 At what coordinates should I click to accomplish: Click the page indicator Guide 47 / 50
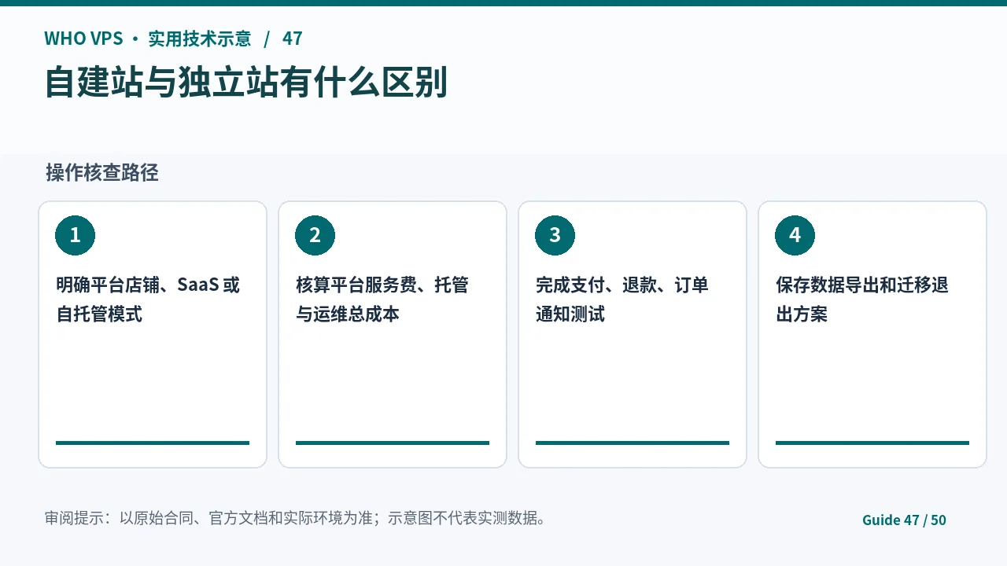(904, 520)
